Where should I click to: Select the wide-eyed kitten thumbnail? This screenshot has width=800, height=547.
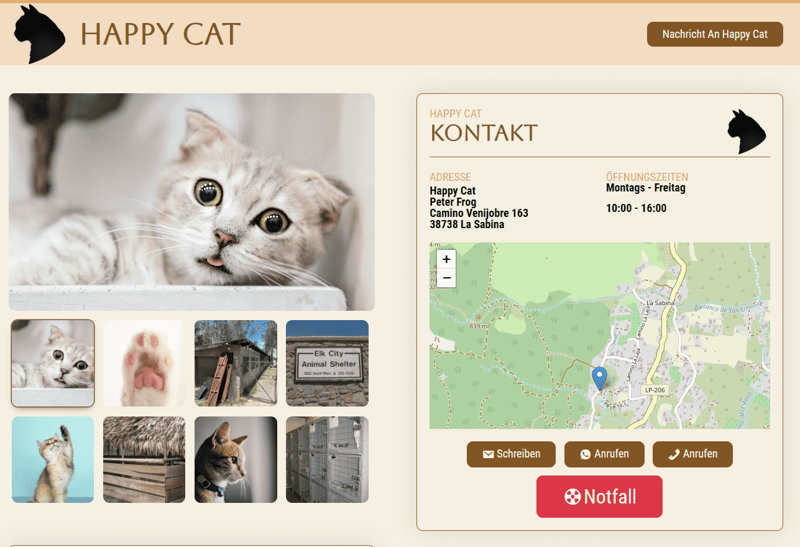(53, 363)
